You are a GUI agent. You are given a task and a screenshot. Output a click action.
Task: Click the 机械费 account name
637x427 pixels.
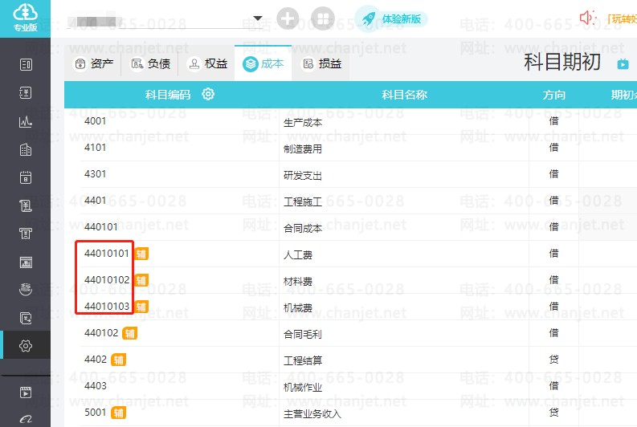[298, 307]
